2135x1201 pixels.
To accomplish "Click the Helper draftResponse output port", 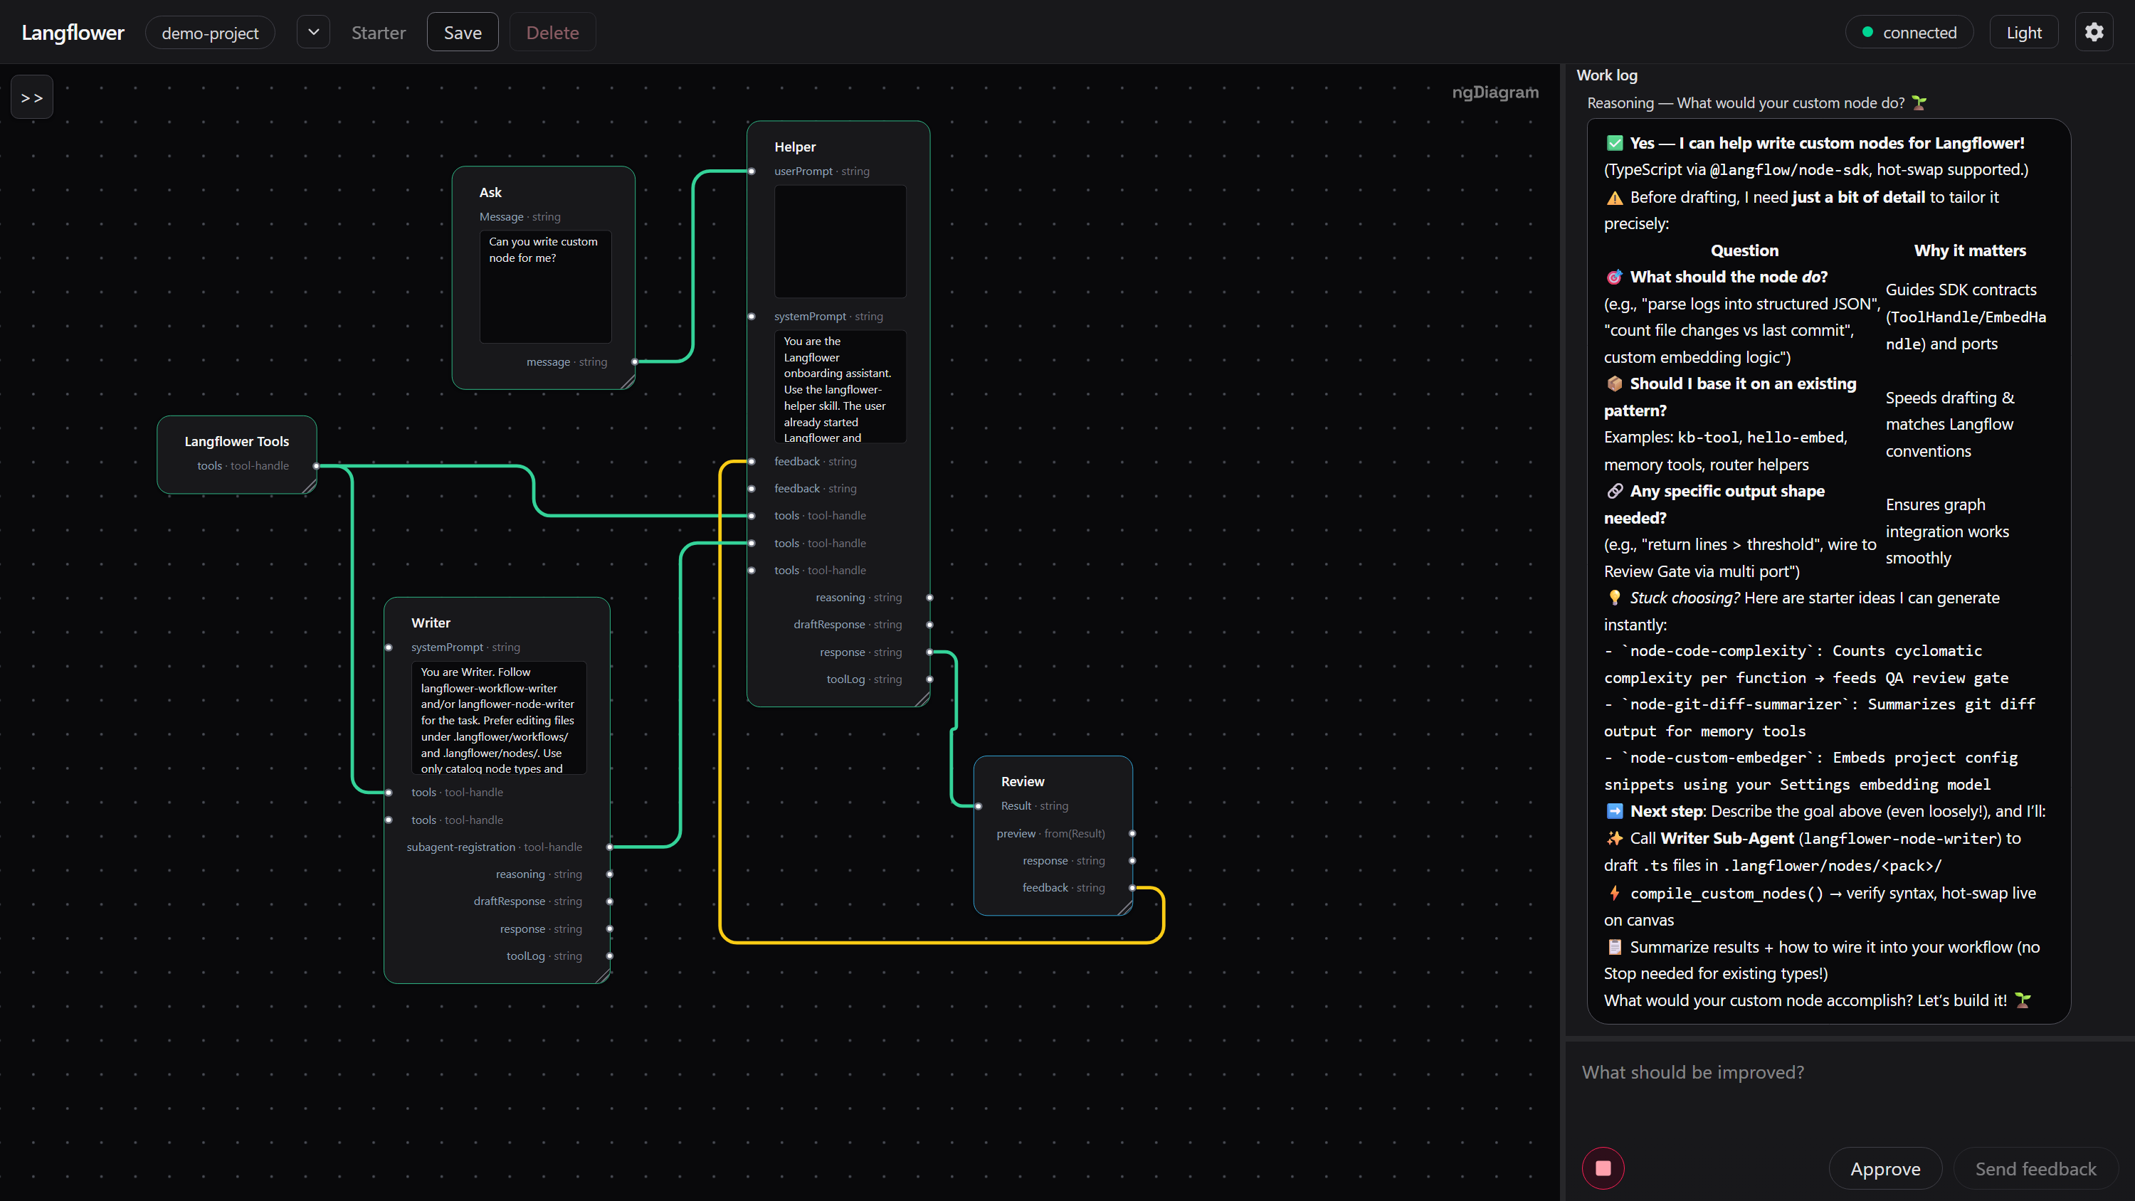I will click(929, 624).
